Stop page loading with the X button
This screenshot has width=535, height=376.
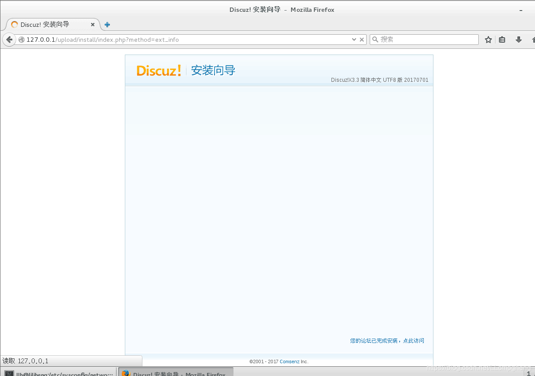tap(362, 40)
